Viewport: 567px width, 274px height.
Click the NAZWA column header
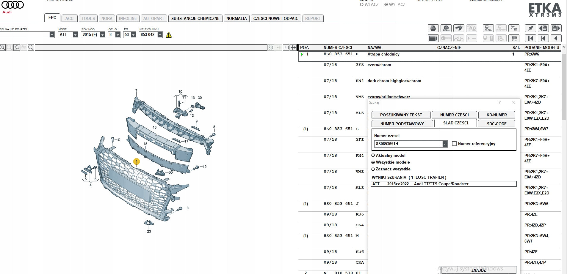pyautogui.click(x=374, y=47)
